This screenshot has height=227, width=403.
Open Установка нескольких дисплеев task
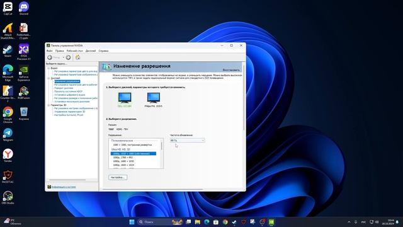tap(72, 102)
